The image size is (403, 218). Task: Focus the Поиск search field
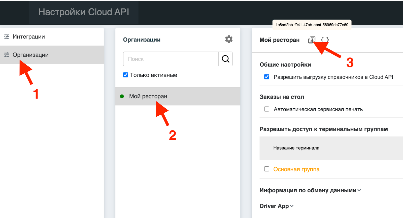171,59
